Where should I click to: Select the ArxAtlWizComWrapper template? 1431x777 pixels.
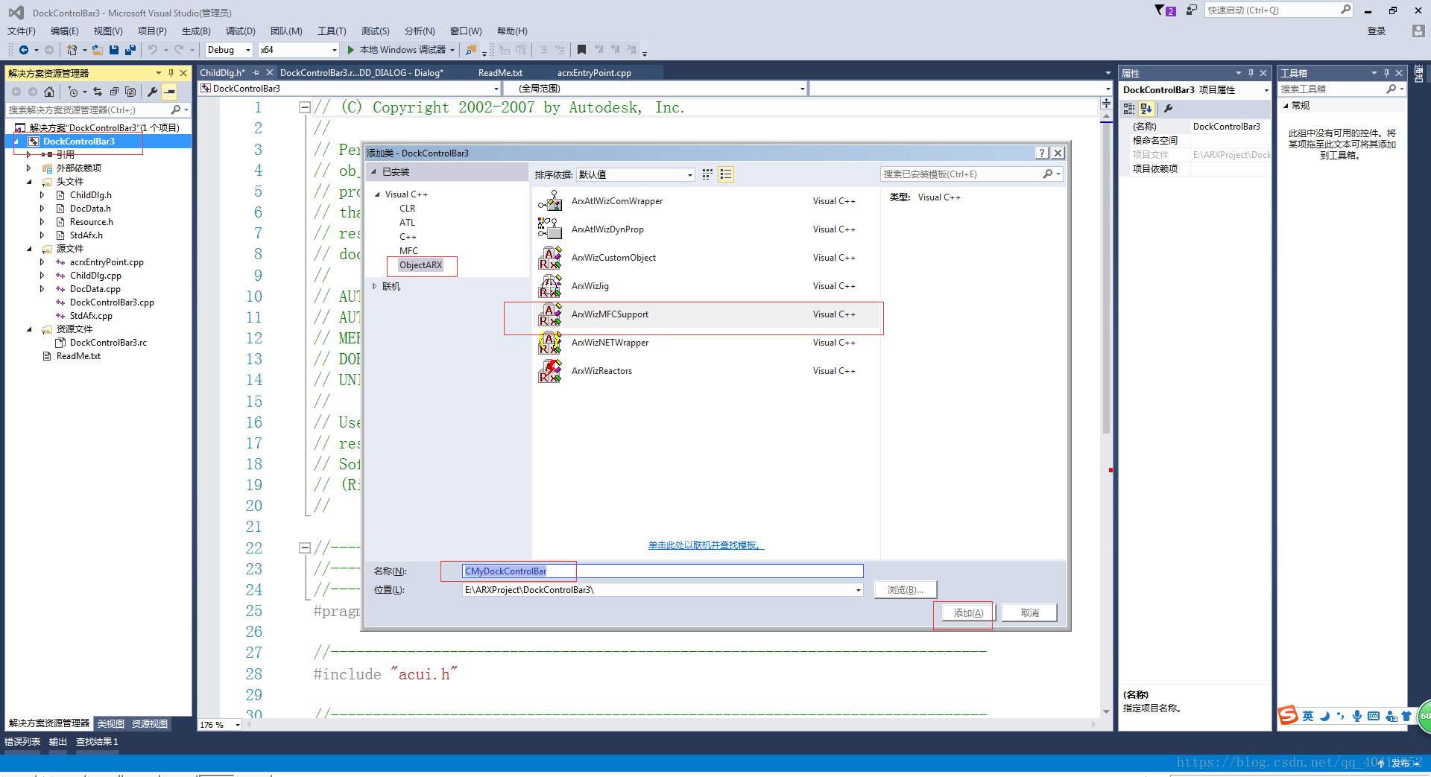click(x=707, y=201)
